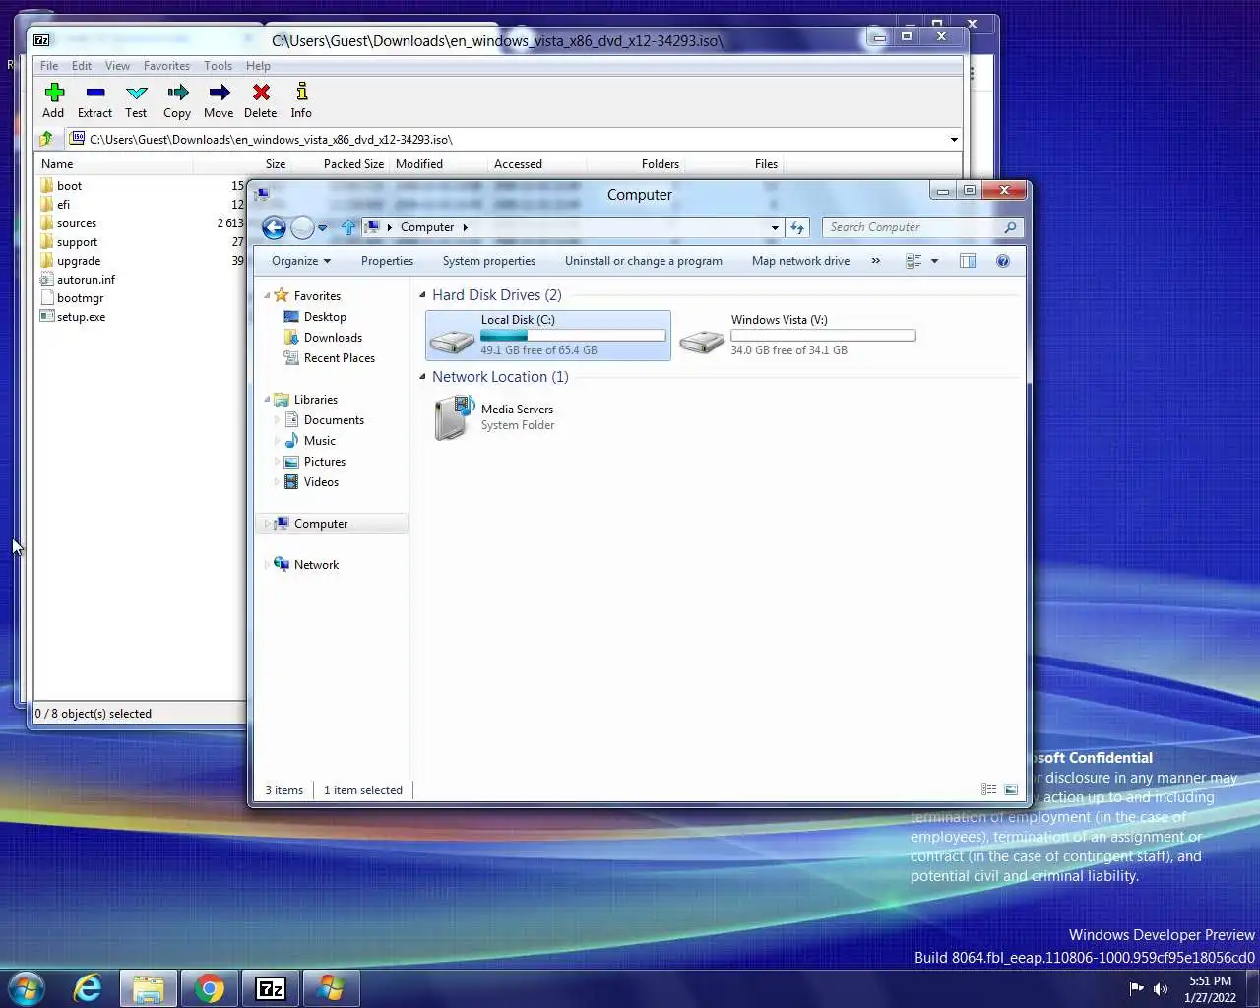Show more toolbar commands chevron
1260x1008 pixels.
875,261
